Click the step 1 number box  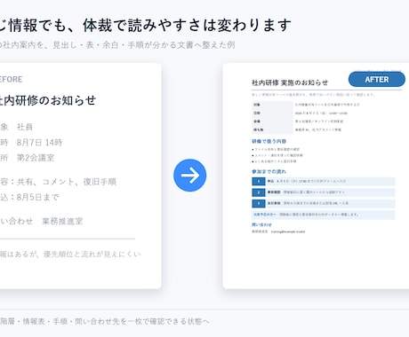coord(259,181)
